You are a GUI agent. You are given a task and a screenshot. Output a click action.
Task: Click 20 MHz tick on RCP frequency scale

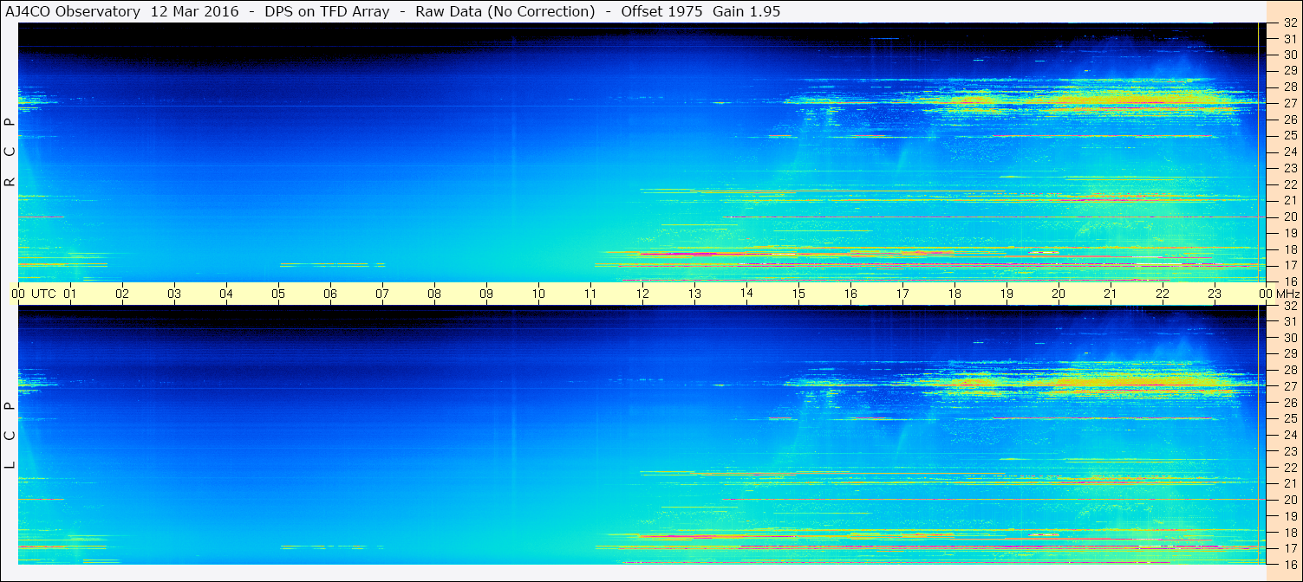[1289, 217]
